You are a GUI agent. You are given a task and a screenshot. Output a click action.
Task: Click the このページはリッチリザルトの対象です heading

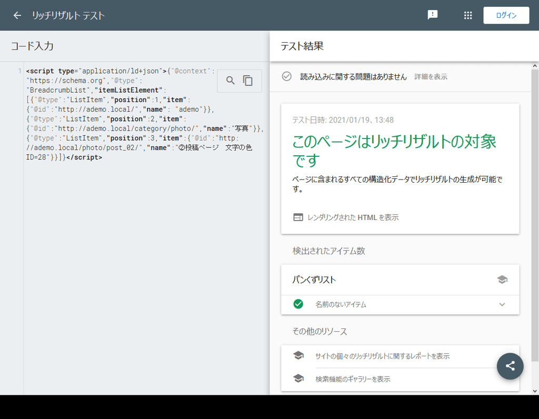(x=394, y=151)
